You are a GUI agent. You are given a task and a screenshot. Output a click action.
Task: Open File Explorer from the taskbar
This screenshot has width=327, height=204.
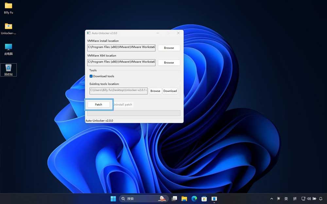point(184,198)
